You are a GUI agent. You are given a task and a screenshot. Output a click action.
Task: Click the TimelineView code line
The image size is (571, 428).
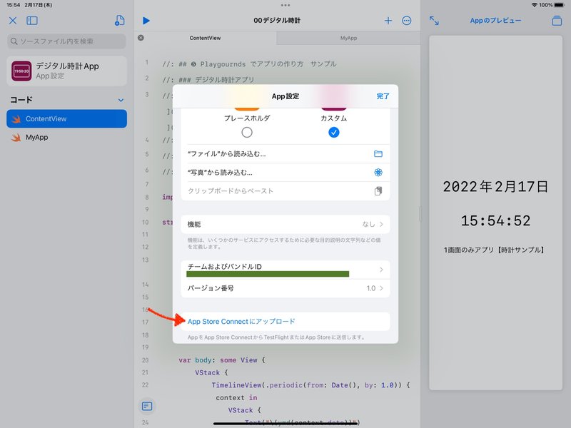pos(311,385)
